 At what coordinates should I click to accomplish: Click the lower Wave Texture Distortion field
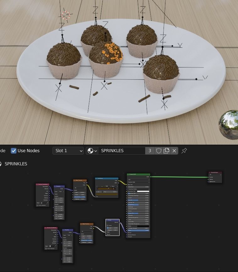click(87, 242)
